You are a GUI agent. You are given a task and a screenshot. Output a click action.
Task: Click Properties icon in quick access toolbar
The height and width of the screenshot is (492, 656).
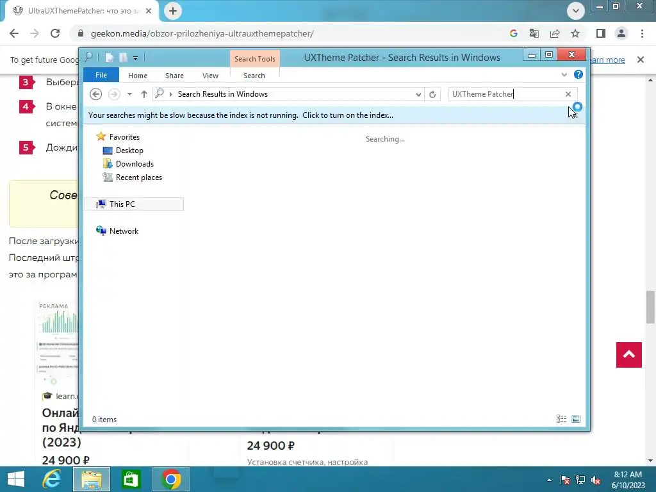pos(109,58)
